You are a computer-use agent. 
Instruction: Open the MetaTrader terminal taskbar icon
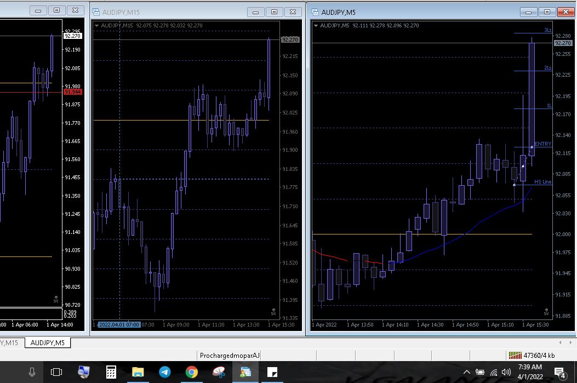pos(245,372)
